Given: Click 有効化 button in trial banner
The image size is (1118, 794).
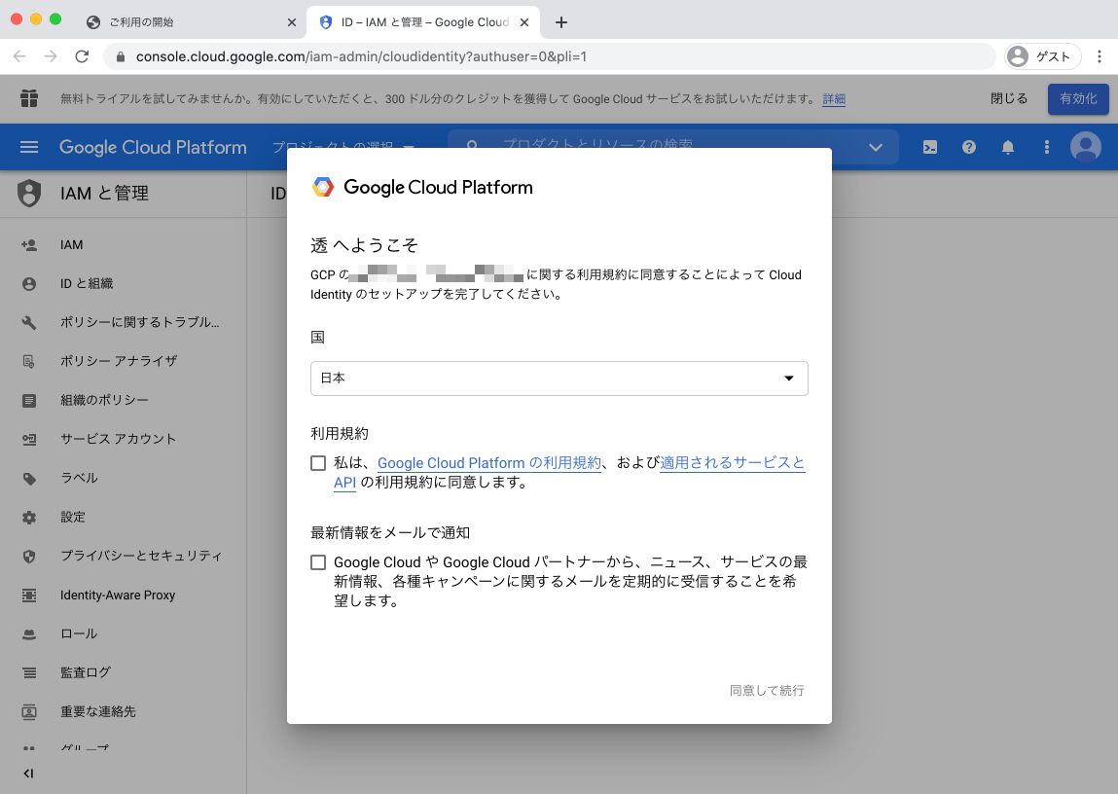Looking at the screenshot, I should tap(1078, 99).
